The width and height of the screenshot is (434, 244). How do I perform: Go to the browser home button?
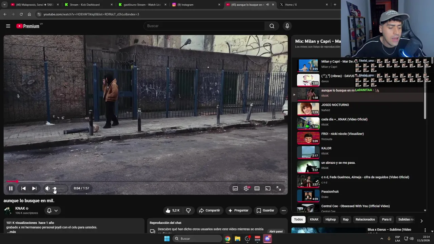pyautogui.click(x=29, y=14)
